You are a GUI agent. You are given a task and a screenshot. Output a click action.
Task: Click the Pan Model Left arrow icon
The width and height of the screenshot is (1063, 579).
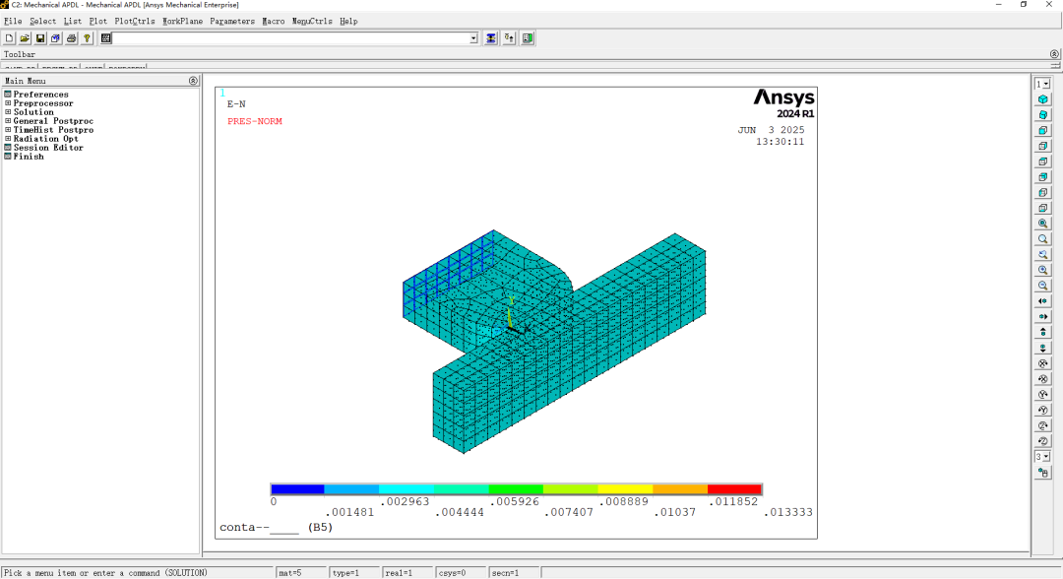(1042, 301)
